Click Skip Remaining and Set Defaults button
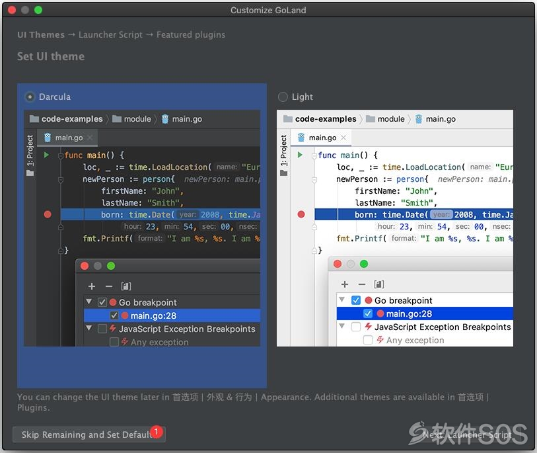 click(89, 434)
